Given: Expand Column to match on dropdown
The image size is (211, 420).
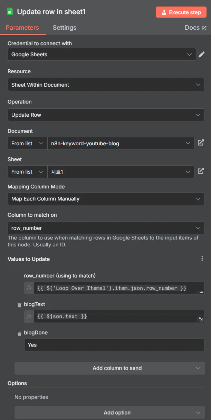Looking at the screenshot, I should 106,228.
